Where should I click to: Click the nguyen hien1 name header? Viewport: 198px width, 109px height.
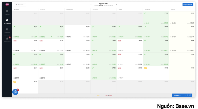[104, 3]
